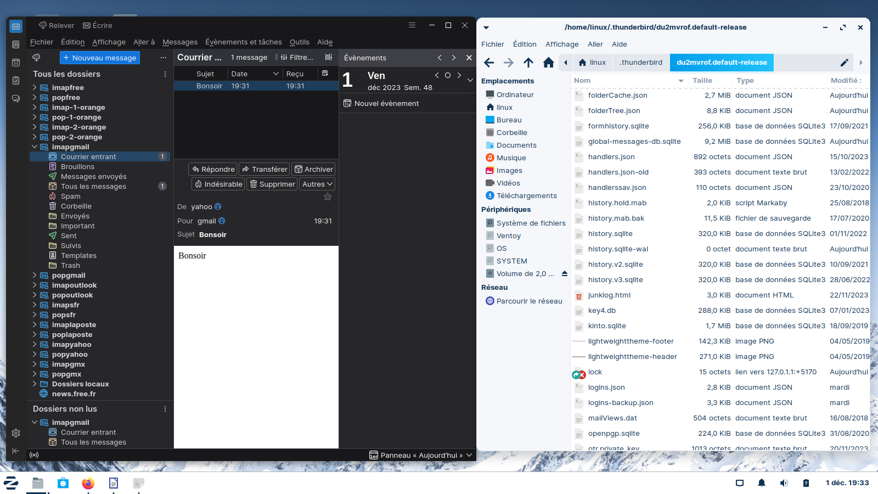Select the Bonsoir message row

click(256, 86)
